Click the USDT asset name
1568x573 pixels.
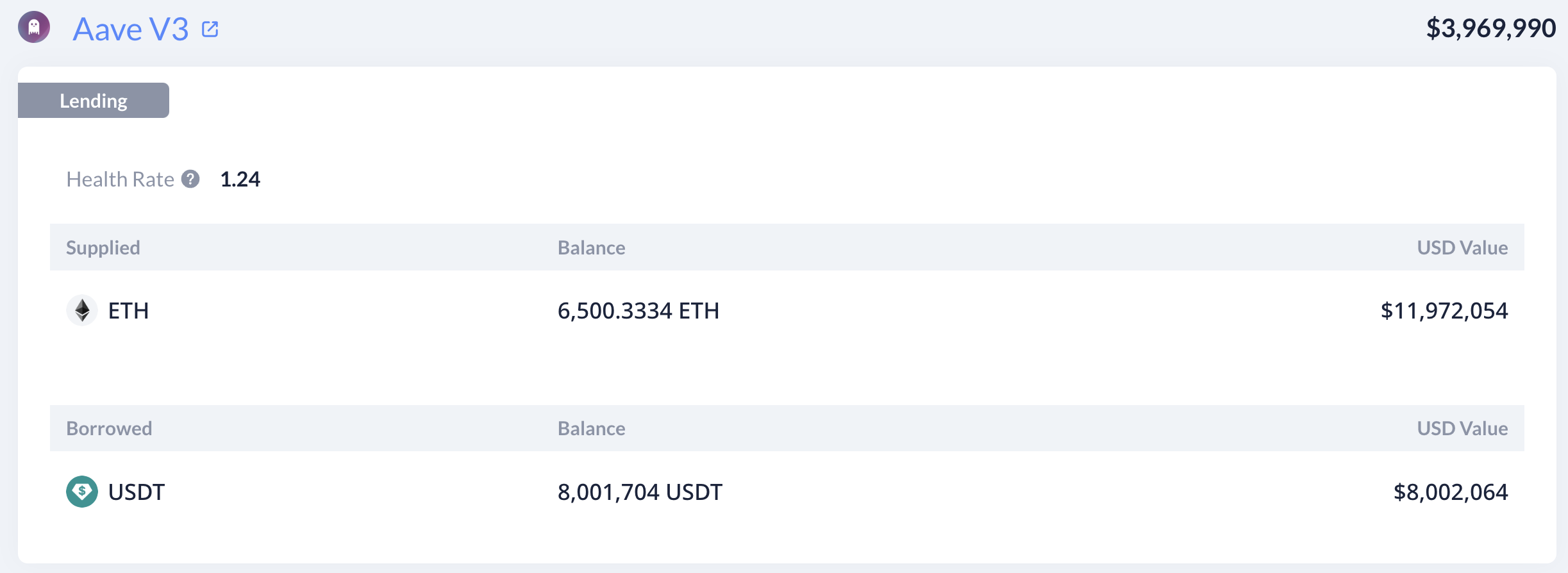[137, 492]
